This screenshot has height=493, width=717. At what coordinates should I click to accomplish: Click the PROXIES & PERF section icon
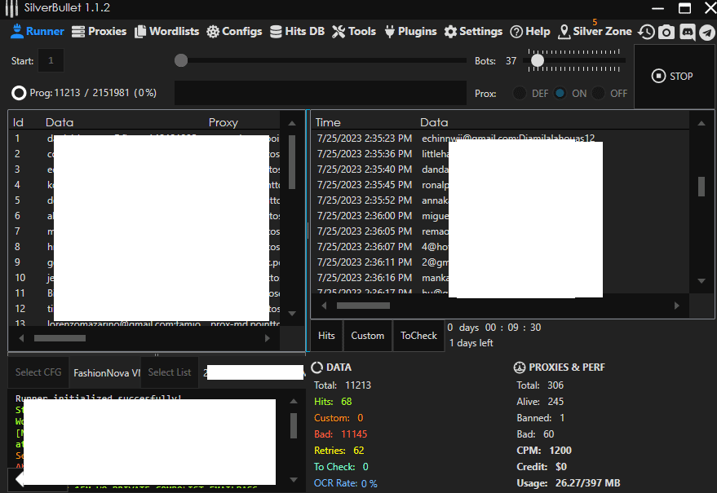click(520, 368)
